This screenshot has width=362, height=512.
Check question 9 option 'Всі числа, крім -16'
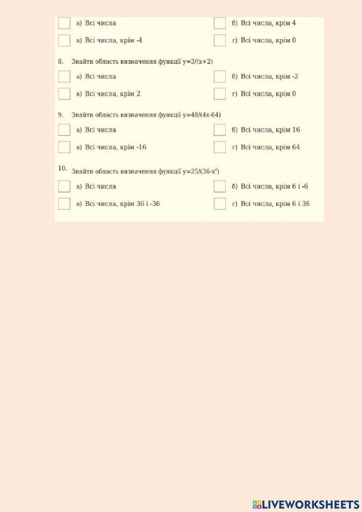(64, 147)
